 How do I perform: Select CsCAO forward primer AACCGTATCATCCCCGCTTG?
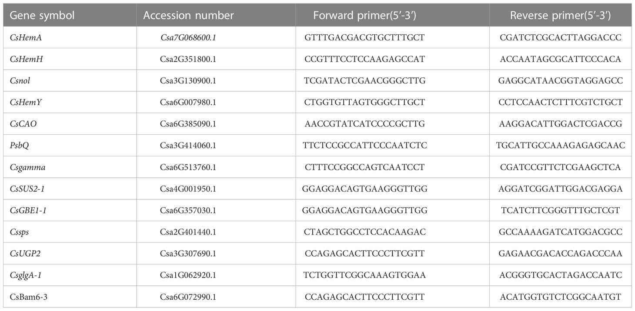click(x=364, y=124)
